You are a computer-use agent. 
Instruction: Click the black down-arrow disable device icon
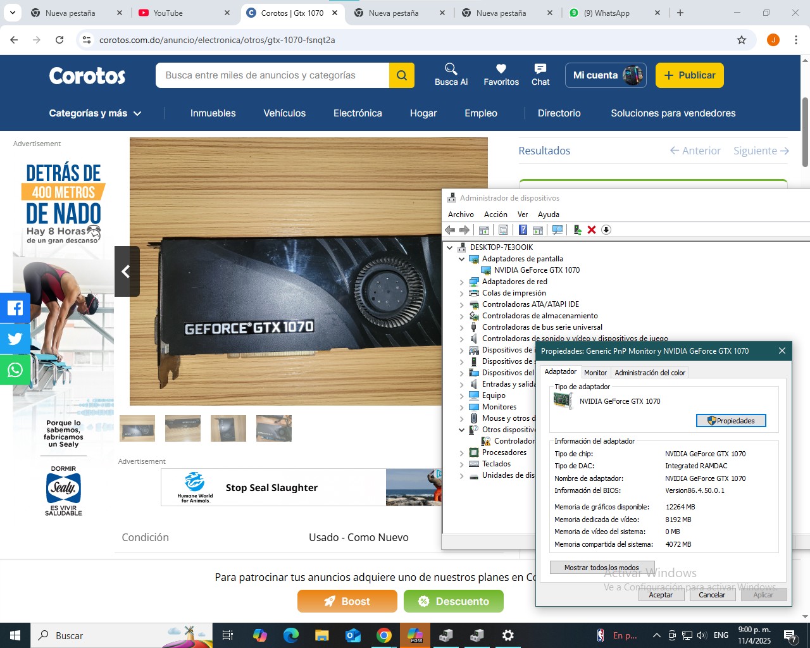pyautogui.click(x=606, y=230)
